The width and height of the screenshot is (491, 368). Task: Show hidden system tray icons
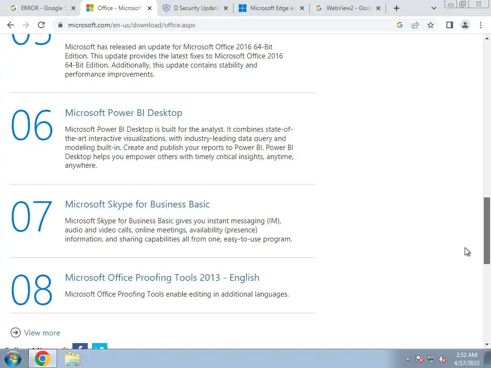point(408,359)
